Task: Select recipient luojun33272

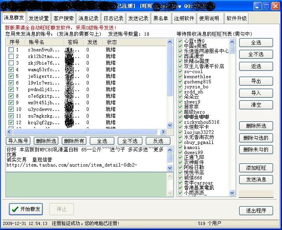Action: (x=199, y=132)
